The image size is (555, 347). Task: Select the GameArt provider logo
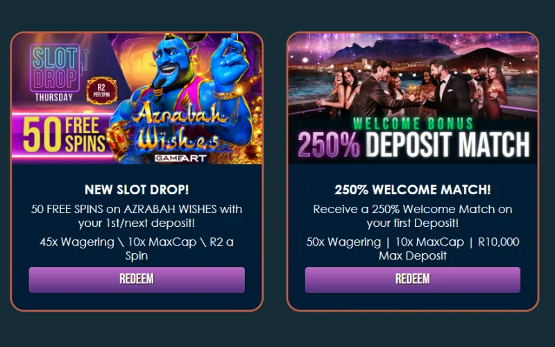click(180, 158)
